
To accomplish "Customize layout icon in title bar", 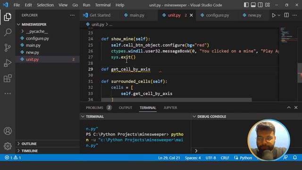I will click(x=268, y=5).
